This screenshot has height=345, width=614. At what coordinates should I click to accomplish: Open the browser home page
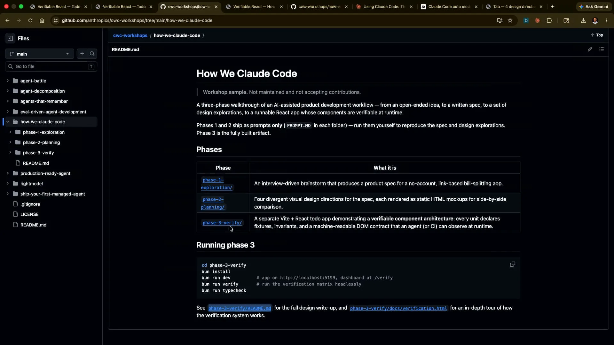pyautogui.click(x=42, y=20)
